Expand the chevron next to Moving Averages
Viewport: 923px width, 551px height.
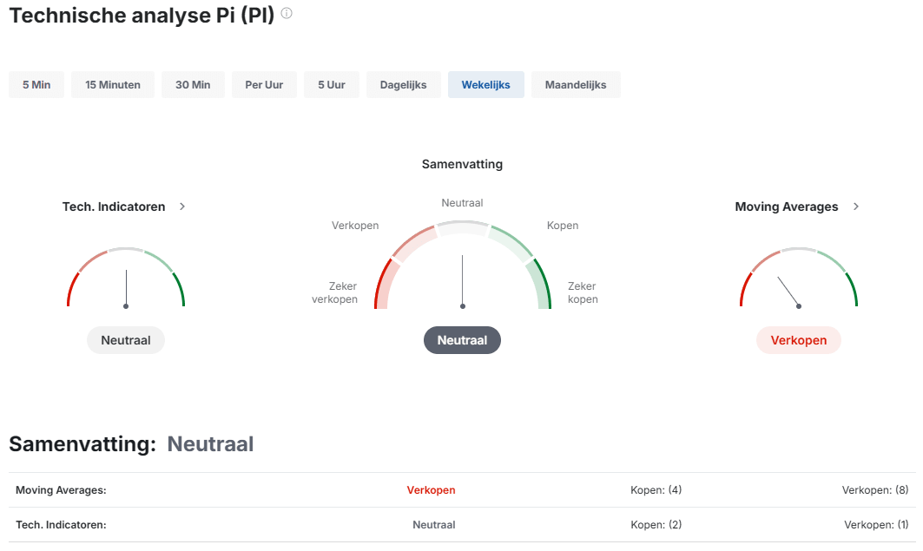[856, 207]
